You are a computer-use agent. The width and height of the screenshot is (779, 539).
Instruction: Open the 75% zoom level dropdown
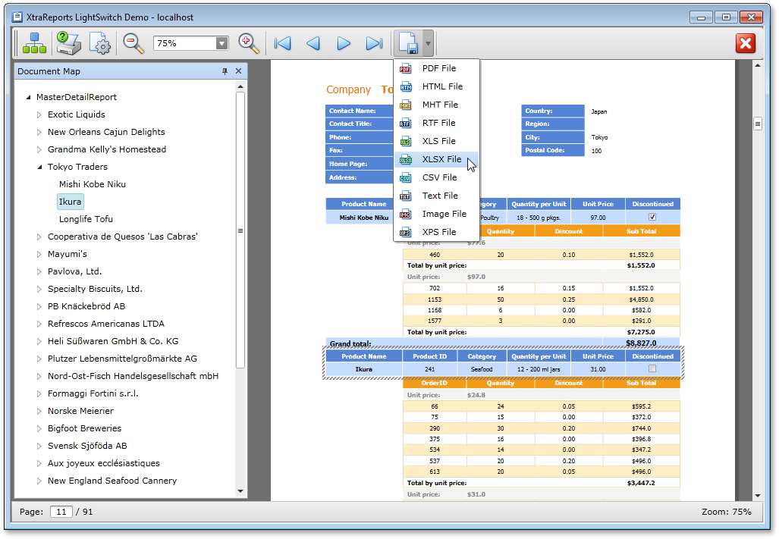[x=221, y=44]
